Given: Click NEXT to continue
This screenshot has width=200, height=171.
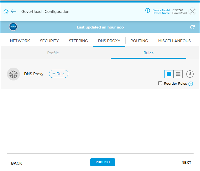Looking at the screenshot, I should [x=186, y=163].
